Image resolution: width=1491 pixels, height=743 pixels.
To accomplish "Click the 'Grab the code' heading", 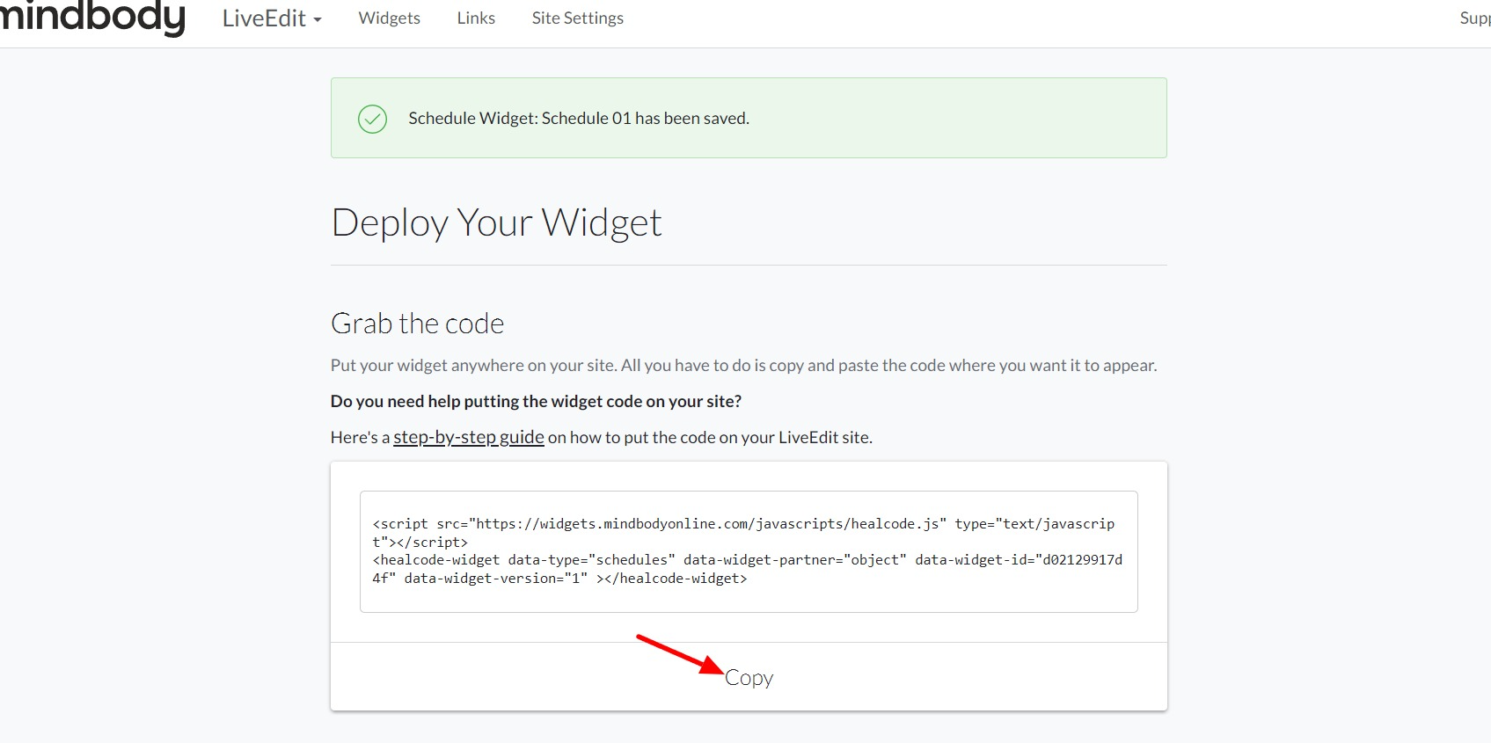I will [417, 324].
